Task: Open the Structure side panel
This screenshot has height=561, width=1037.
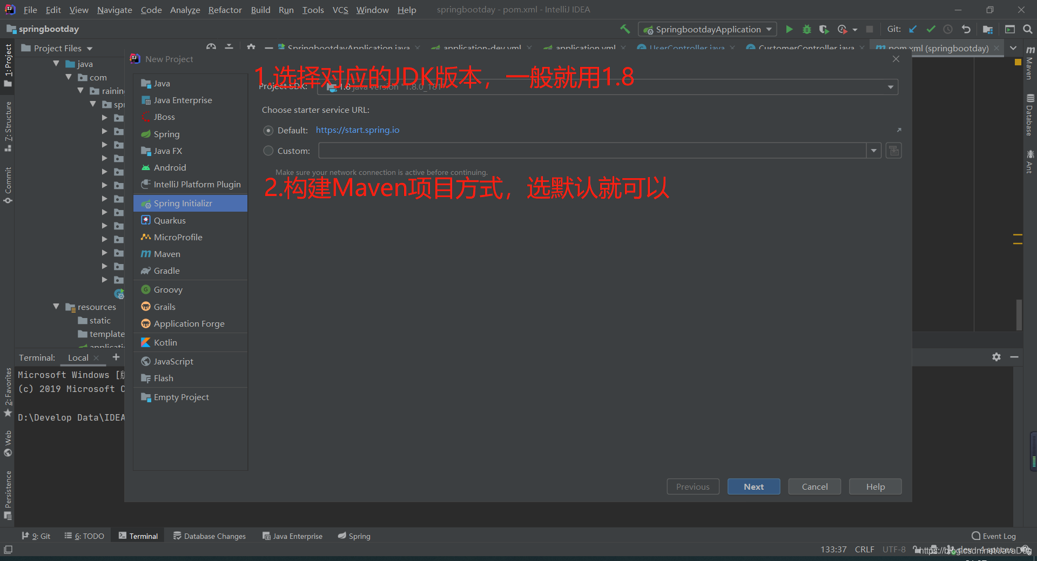Action: point(8,126)
